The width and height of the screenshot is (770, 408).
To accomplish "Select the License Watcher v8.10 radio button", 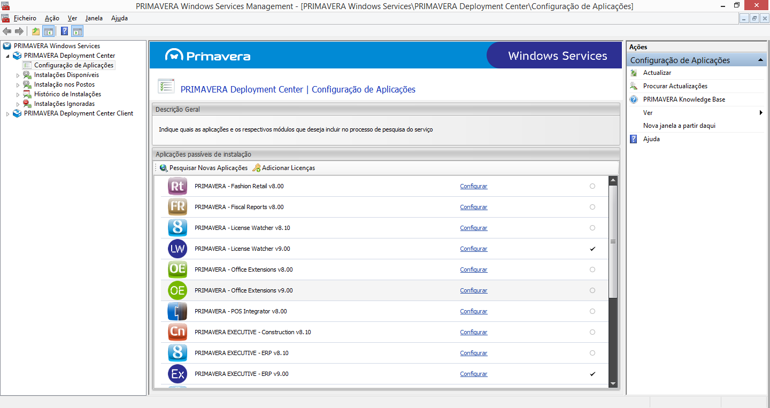I will tap(592, 228).
